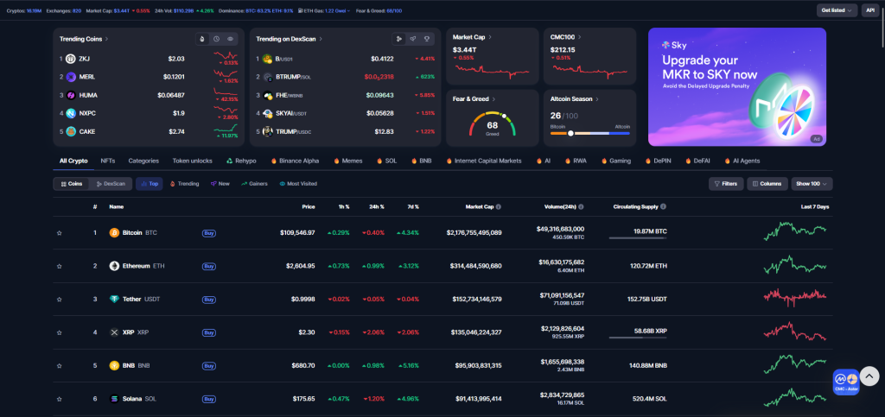
Task: Open the Get listed dropdown
Action: pyautogui.click(x=837, y=10)
